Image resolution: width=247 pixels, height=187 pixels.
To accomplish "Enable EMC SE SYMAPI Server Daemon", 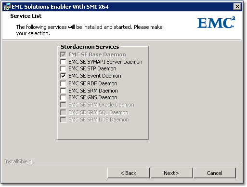I will (63, 62).
